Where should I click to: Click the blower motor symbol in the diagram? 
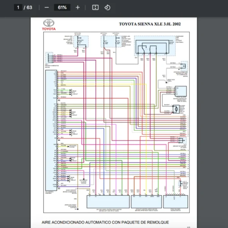(176, 109)
